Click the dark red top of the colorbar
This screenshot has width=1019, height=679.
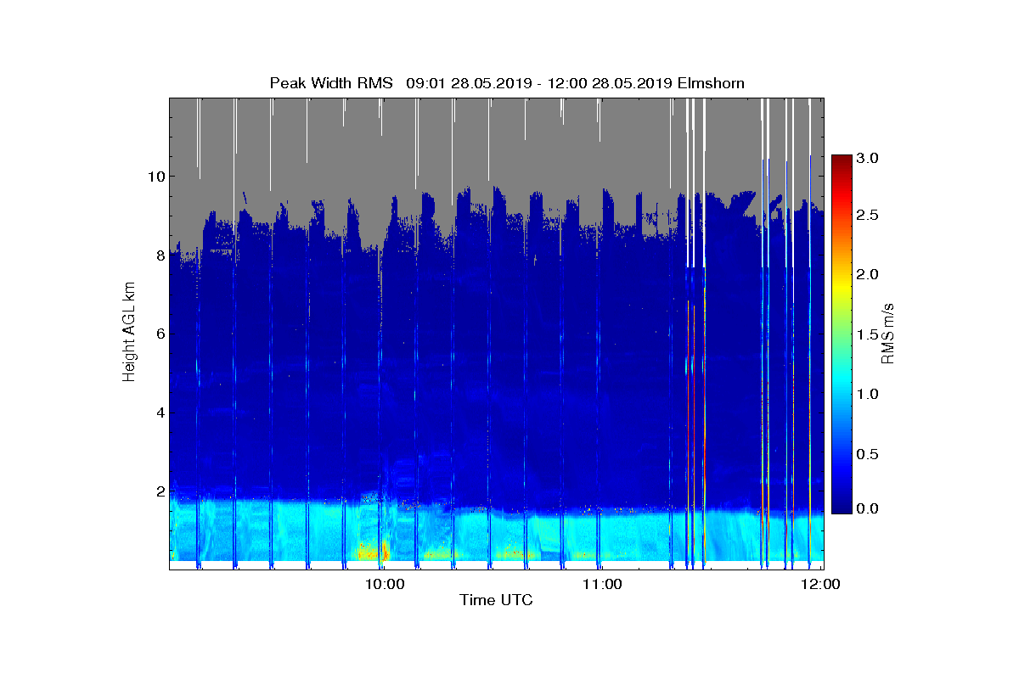842,161
